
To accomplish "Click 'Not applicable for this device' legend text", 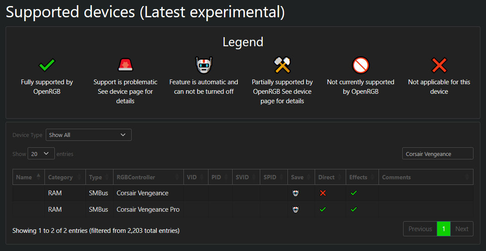I will click(x=439, y=87).
